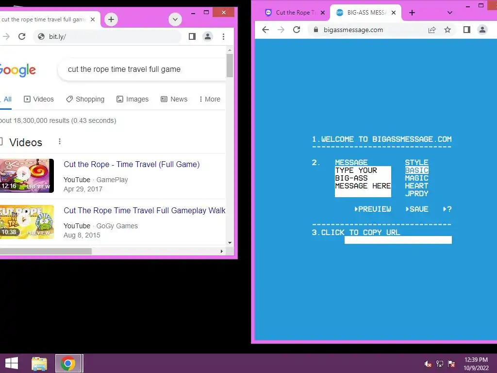The width and height of the screenshot is (497, 373).
Task: Open new tab in the Google search window
Action: tap(111, 19)
